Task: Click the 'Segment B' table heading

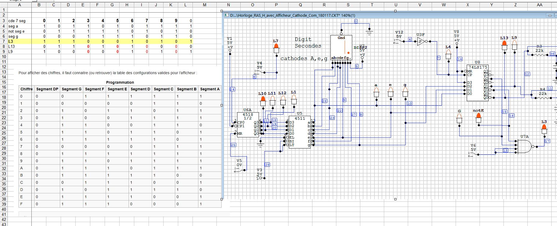Action: tap(187, 89)
